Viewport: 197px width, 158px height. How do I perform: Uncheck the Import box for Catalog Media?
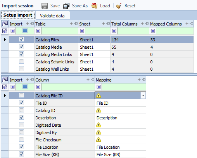(x=21, y=47)
